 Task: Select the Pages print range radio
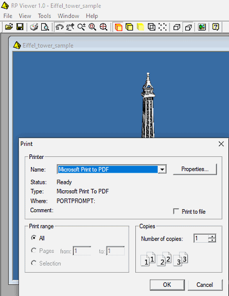point(34,250)
